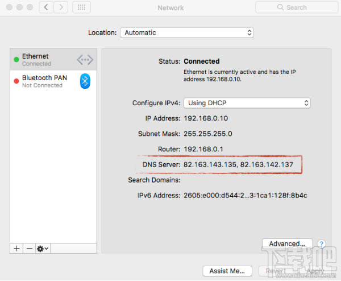Image resolution: width=341 pixels, height=281 pixels.
Task: Click the Apply button
Action: [315, 271]
